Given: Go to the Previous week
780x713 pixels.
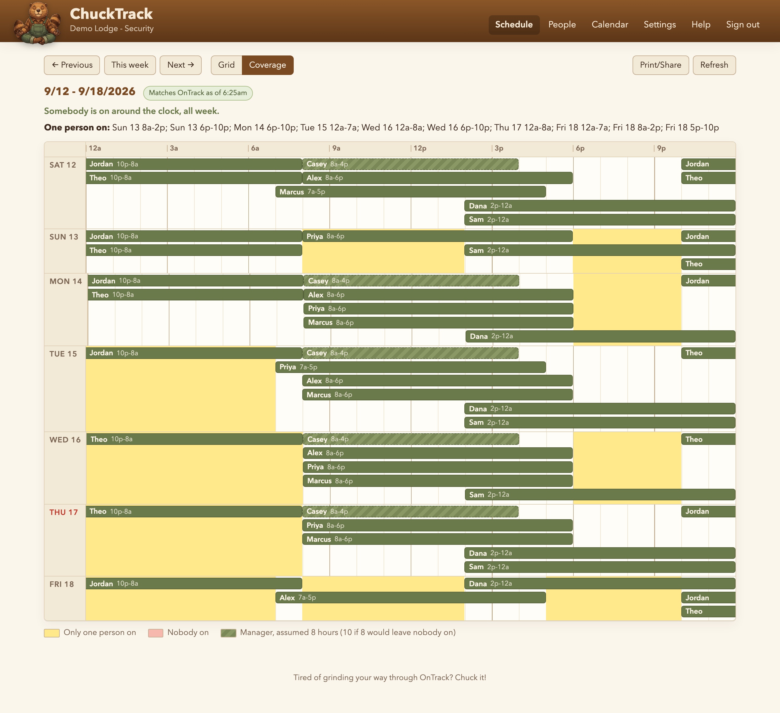Looking at the screenshot, I should pos(72,65).
